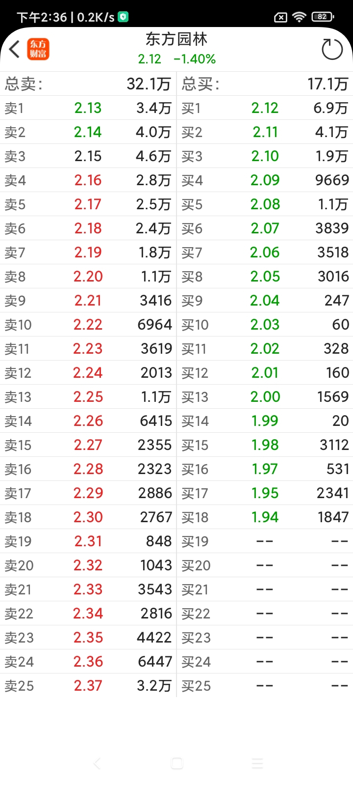Tap the 卖10 volume 6964
Viewport: 353px width, 786px height.
[155, 325]
